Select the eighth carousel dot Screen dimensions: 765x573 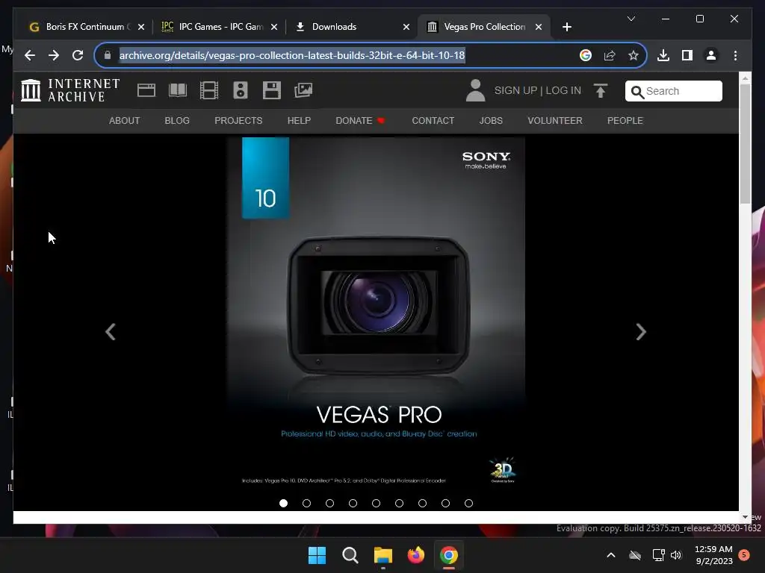coord(445,504)
